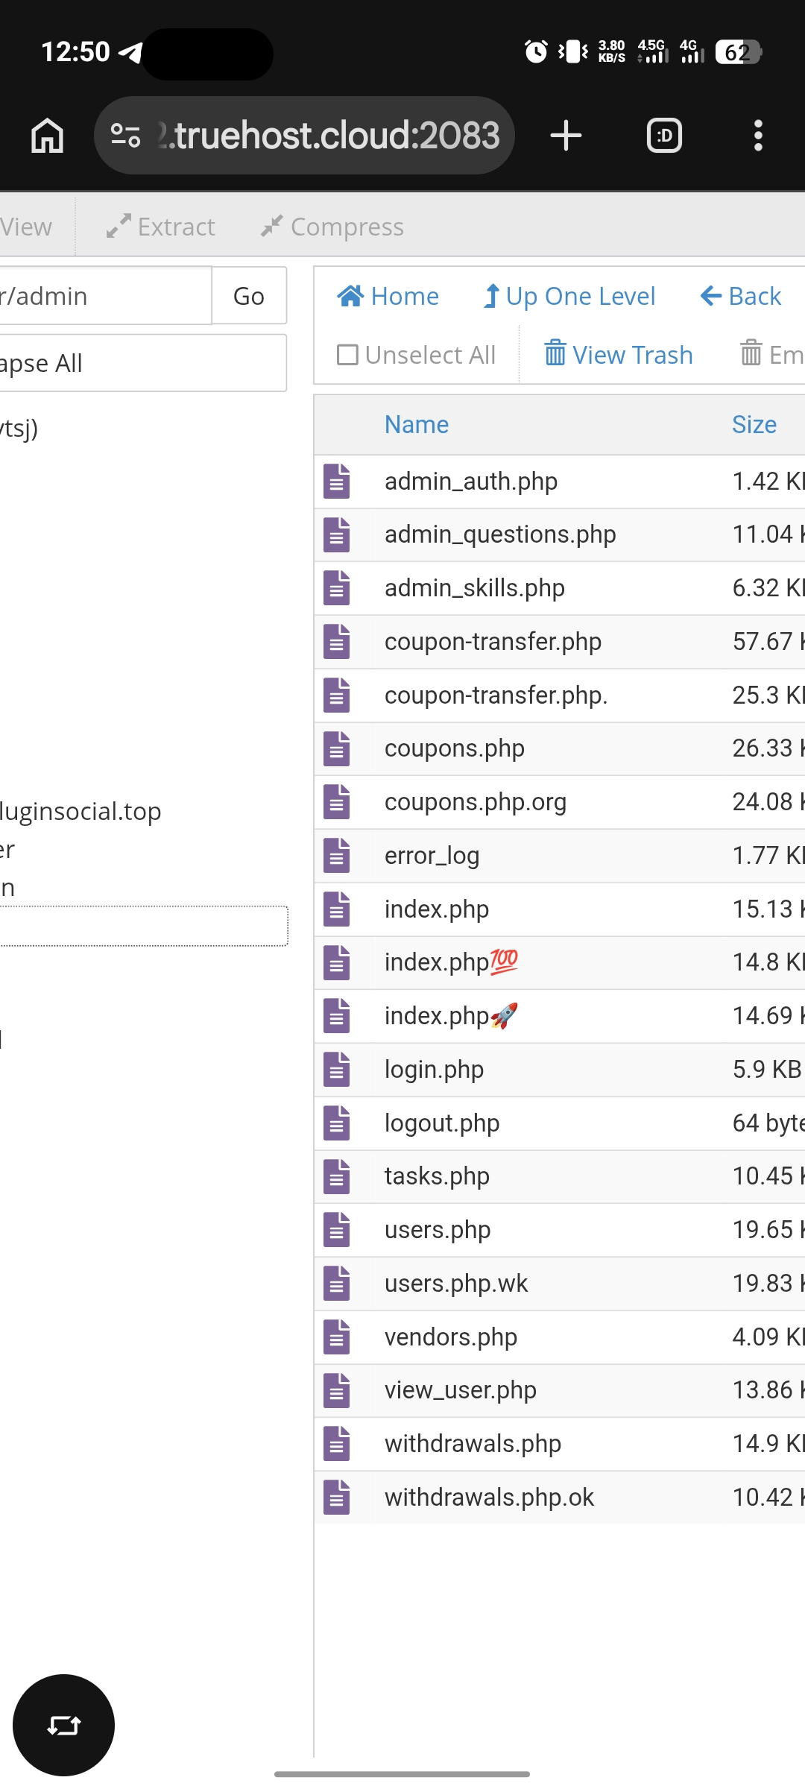Select coupons.php.org file name
Viewport: 805px width, 1789px height.
pyautogui.click(x=476, y=802)
